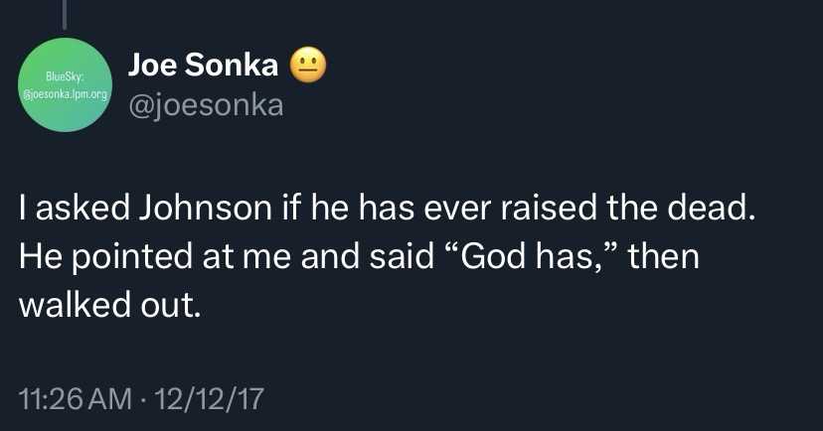
Task: Open the @joesonka handle profile
Action: click(x=206, y=104)
